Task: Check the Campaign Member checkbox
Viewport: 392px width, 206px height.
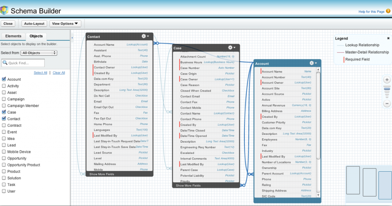Action: [4, 106]
